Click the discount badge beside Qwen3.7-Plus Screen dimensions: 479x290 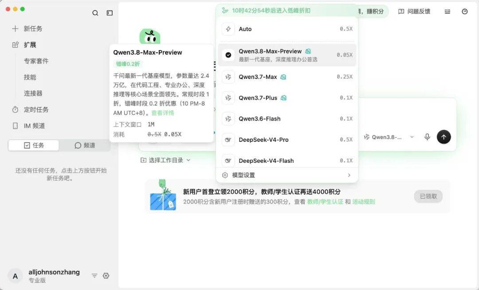[283, 98]
